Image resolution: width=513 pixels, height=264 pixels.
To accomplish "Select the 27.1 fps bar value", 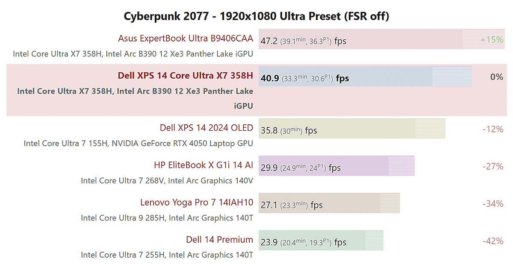I will 292,205.
